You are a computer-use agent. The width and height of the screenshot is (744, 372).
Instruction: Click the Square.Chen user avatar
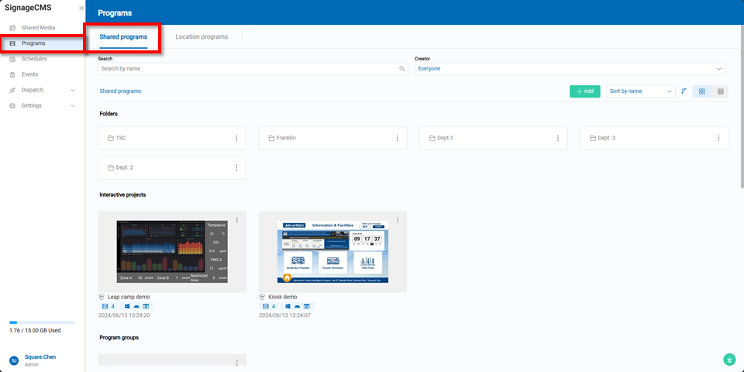[x=14, y=360]
